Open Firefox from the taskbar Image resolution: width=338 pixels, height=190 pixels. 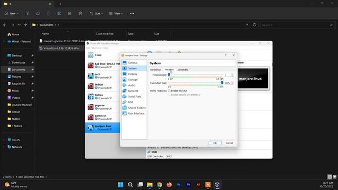point(169,185)
